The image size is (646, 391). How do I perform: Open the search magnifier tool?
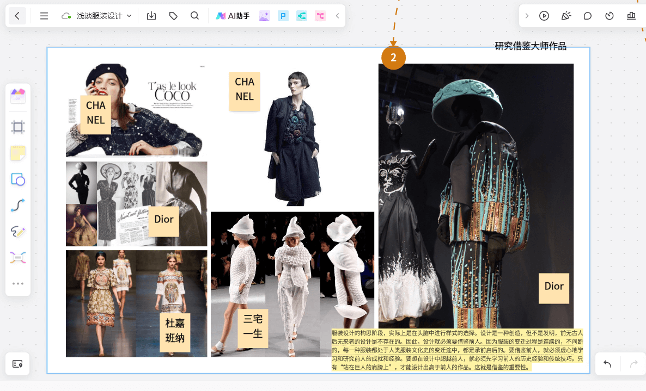(x=195, y=16)
